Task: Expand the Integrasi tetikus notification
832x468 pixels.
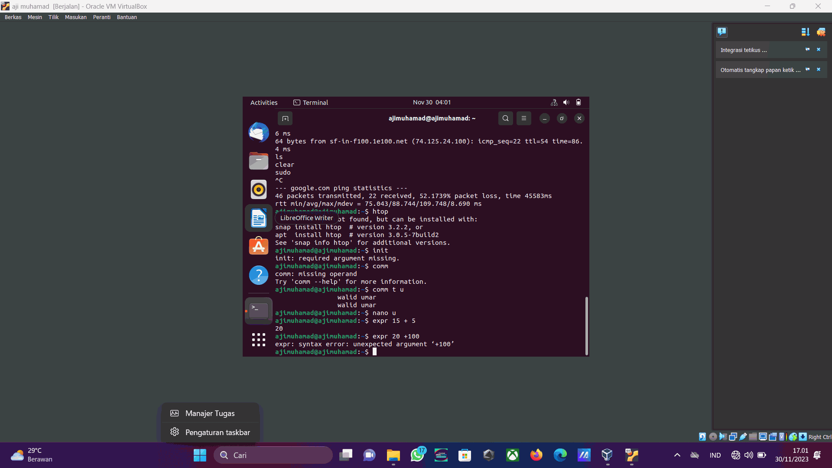Action: 744,50
